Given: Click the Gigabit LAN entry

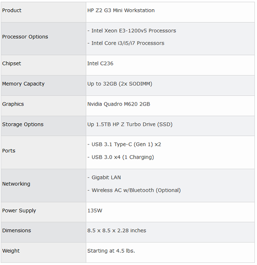Looking at the screenshot, I should tap(104, 178).
